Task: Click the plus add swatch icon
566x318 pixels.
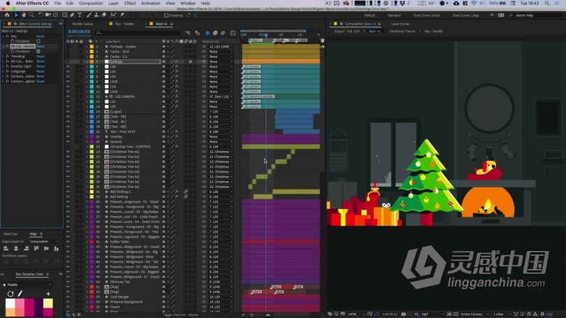Action: click(48, 294)
